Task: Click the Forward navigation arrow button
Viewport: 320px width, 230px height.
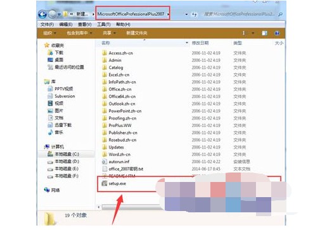Action: pyautogui.click(x=52, y=15)
